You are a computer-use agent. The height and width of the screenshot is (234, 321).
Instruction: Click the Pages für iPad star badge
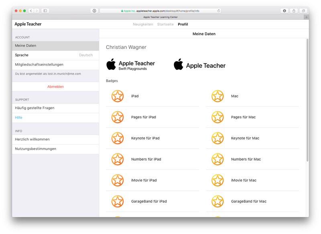[118, 117]
